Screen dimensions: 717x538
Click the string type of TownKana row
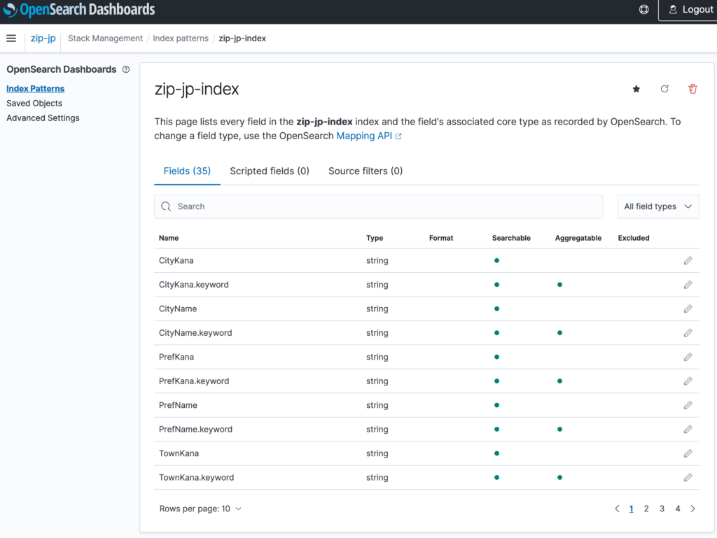tap(377, 453)
